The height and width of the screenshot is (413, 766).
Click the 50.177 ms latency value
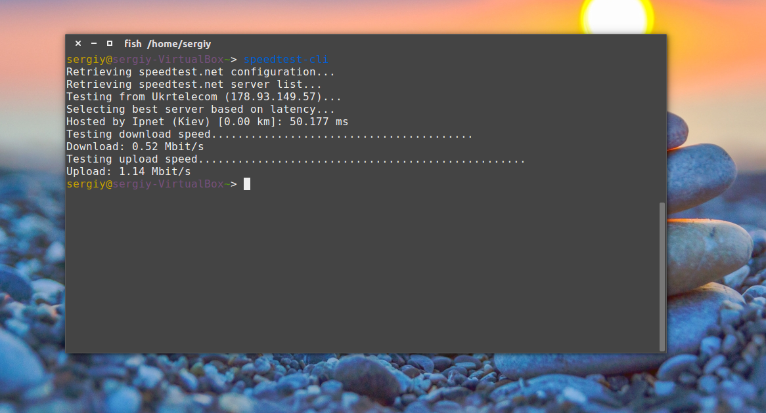pos(319,122)
